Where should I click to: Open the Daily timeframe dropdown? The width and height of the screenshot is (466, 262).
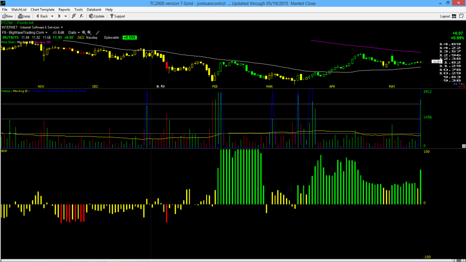(x=74, y=33)
